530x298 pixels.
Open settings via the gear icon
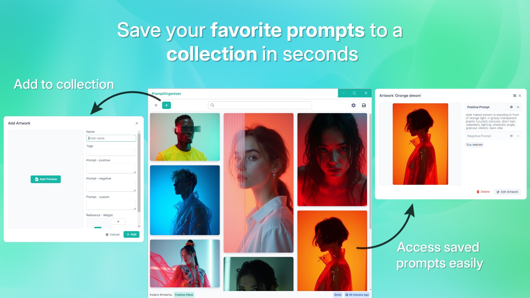click(x=353, y=105)
